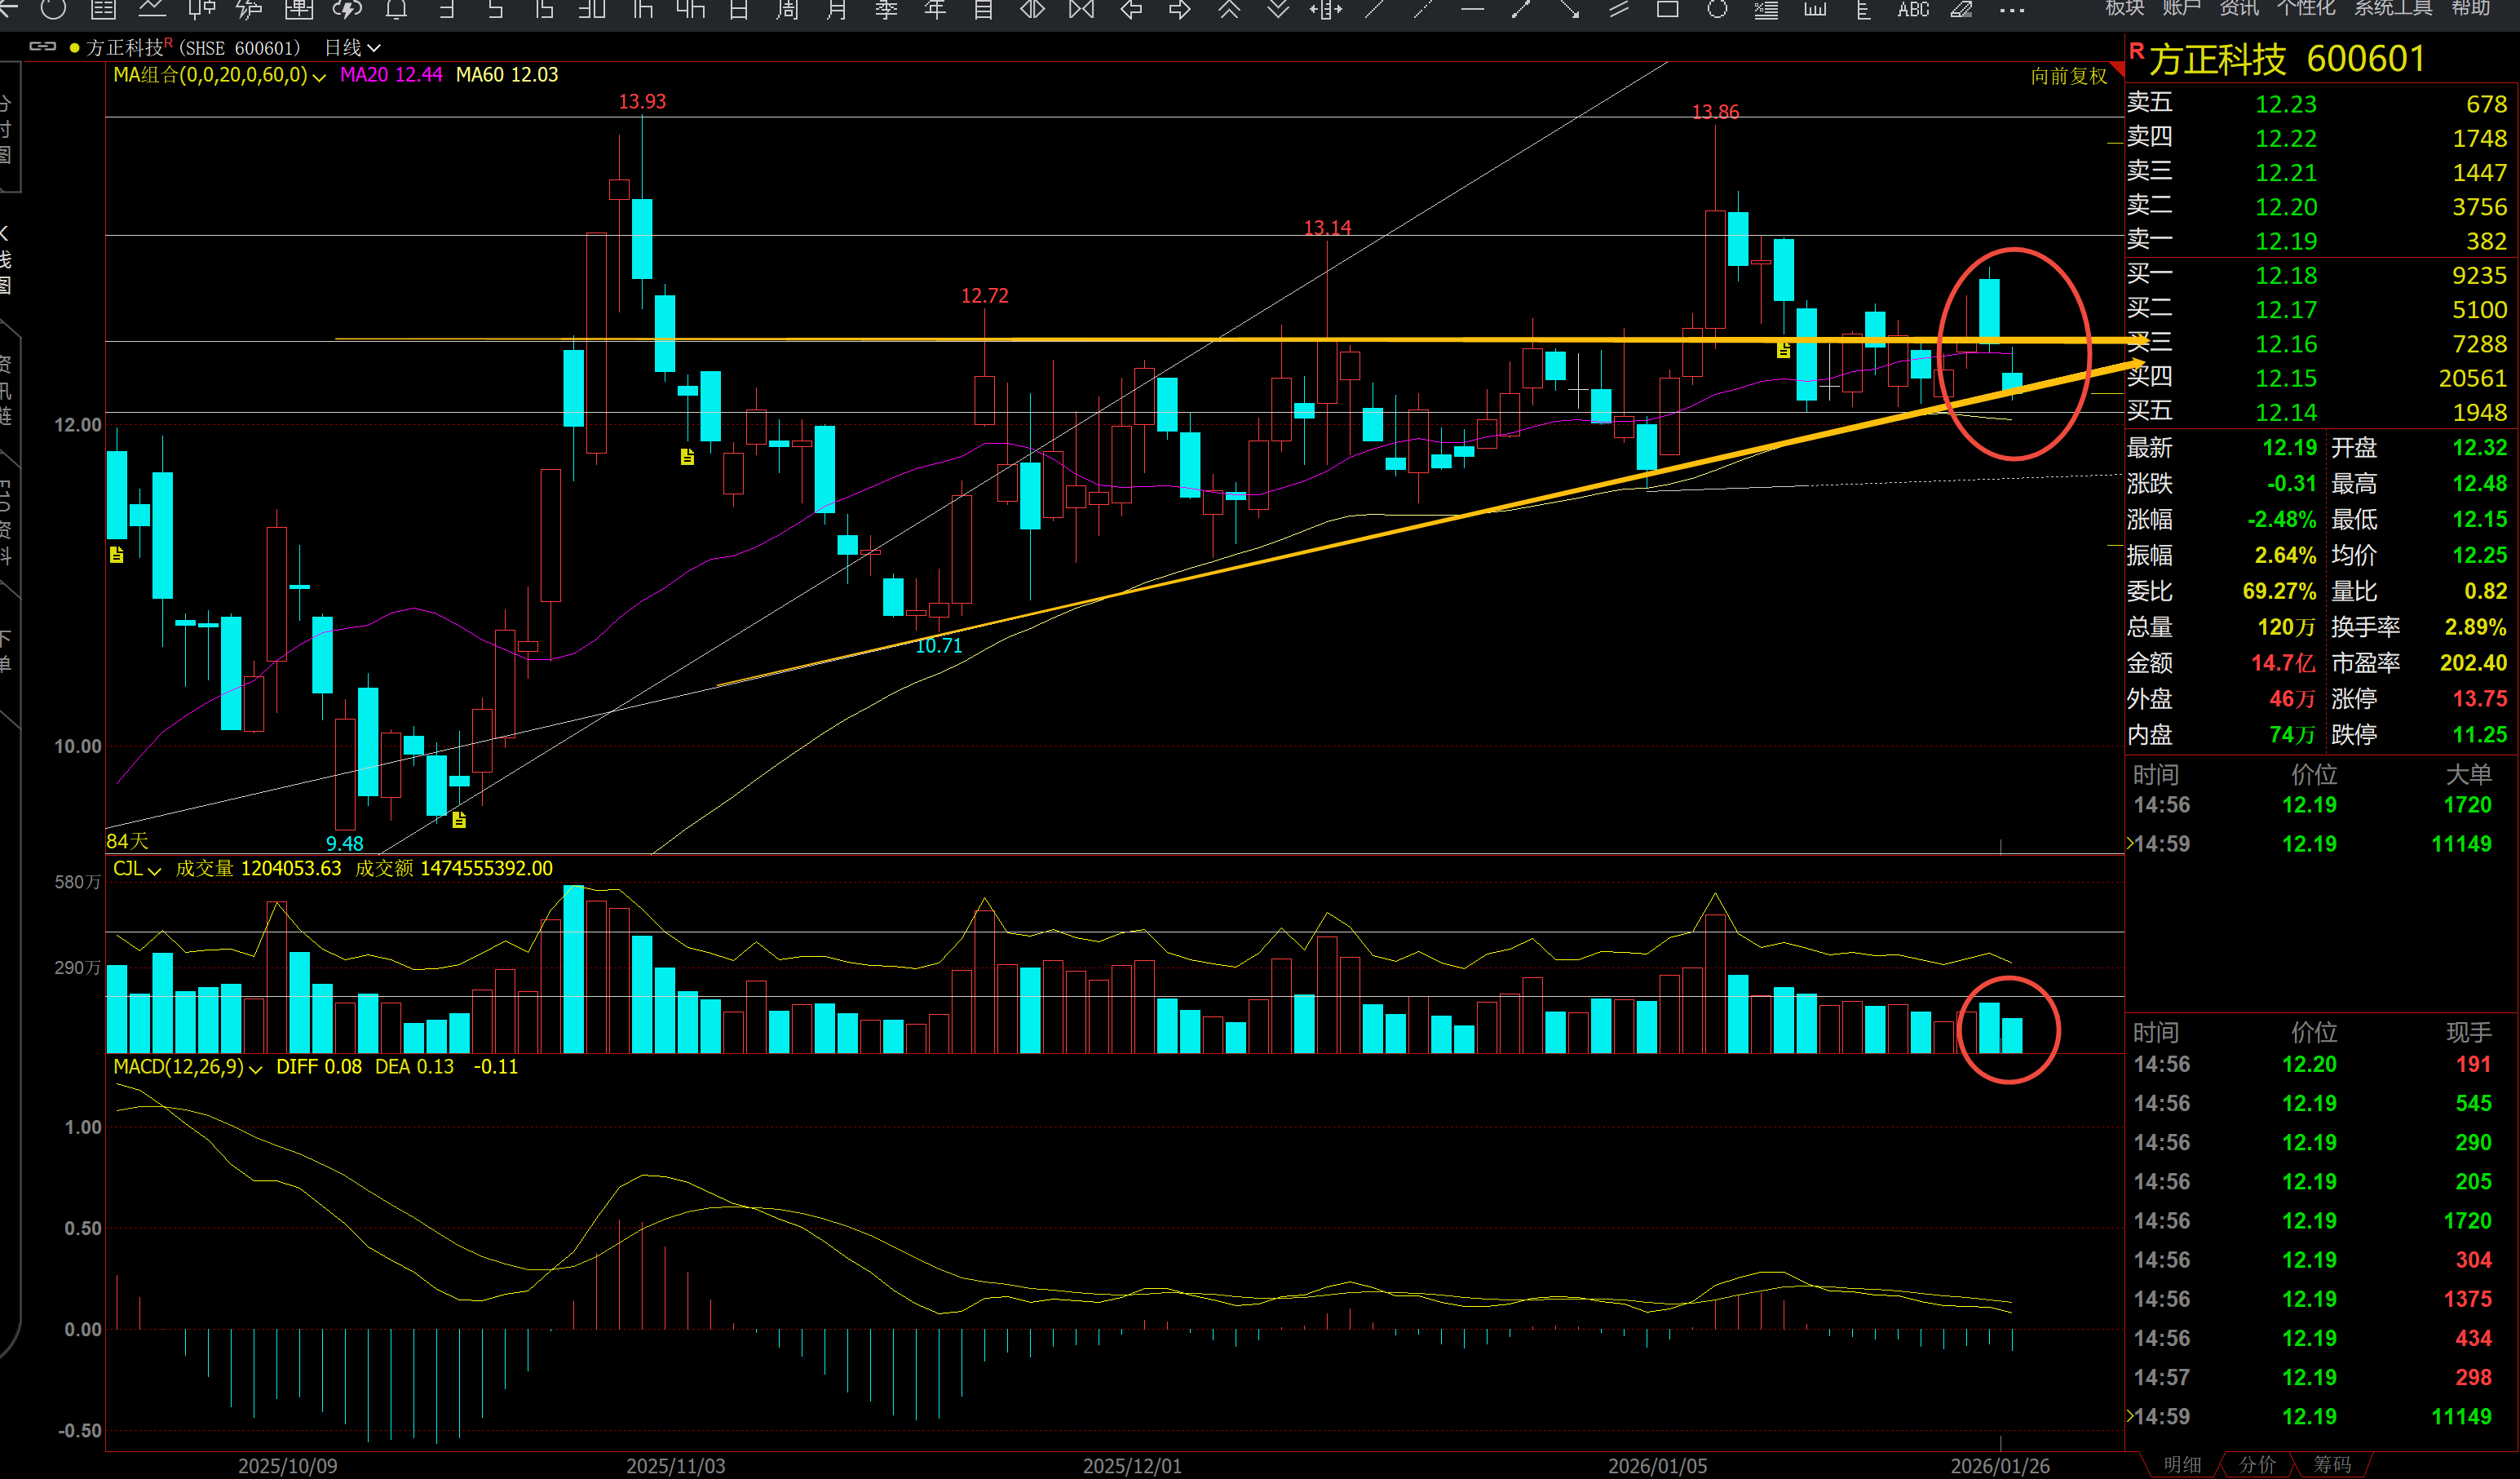Switch to the 筹码 tab
Viewport: 2520px width, 1479px height.
[x=2332, y=1464]
